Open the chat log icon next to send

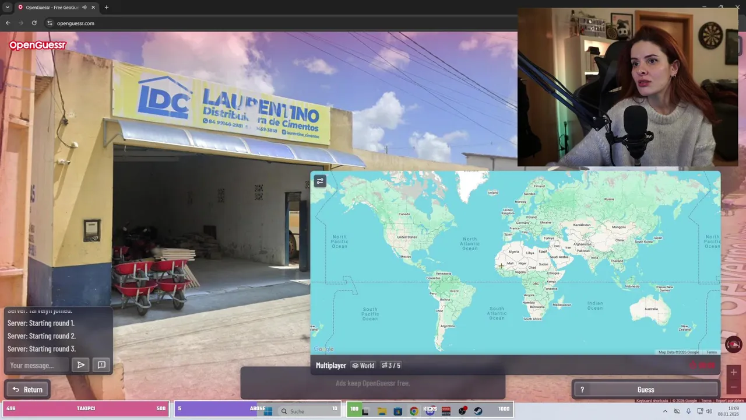(x=101, y=365)
